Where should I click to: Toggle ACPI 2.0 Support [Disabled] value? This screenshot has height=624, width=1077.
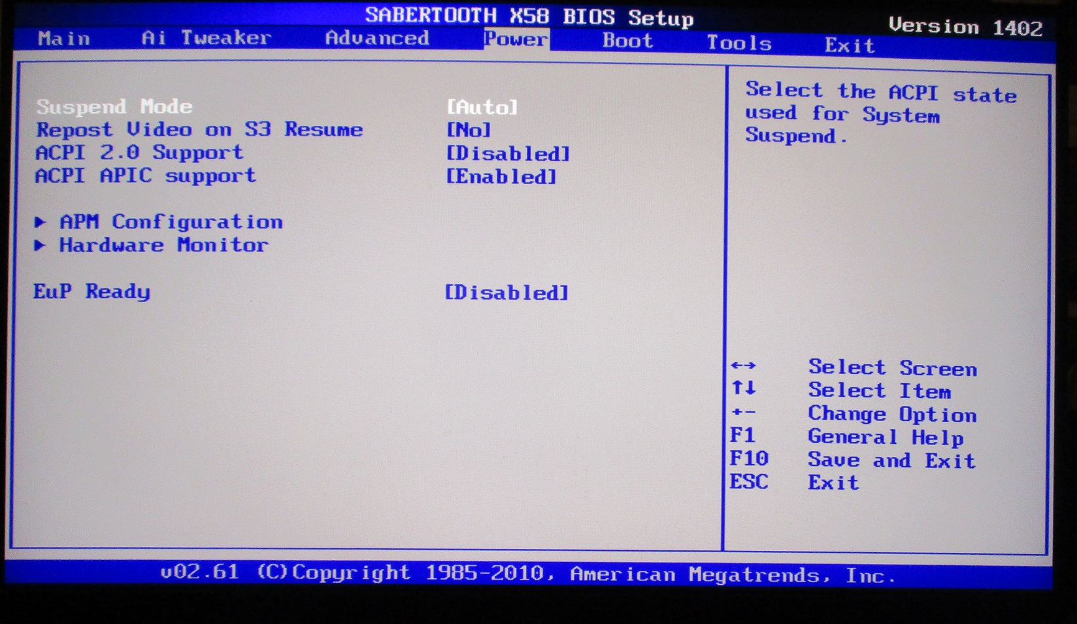point(508,153)
